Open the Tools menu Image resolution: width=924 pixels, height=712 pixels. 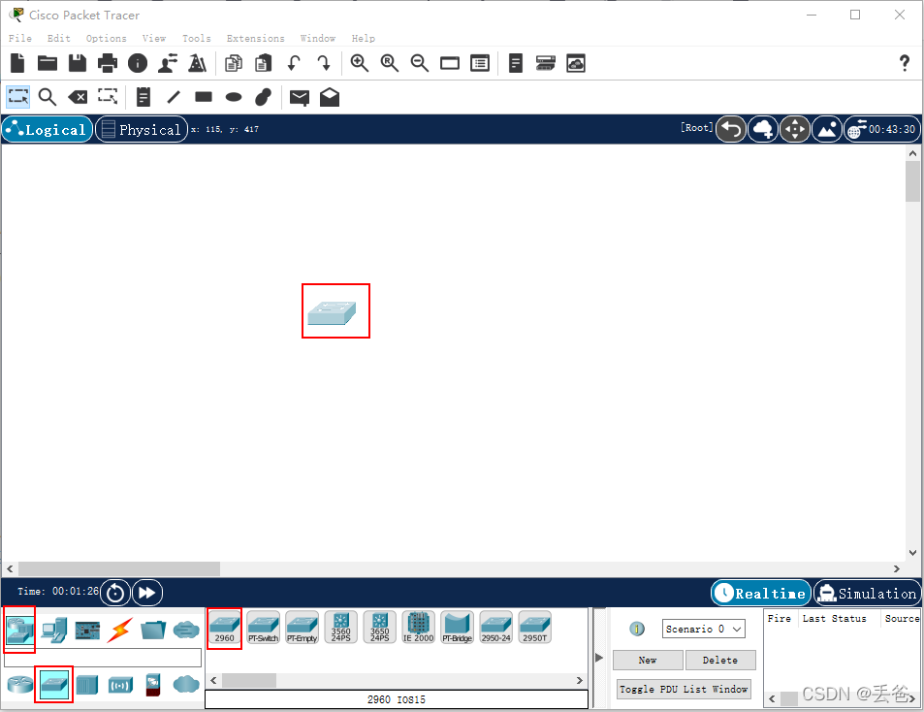tap(196, 38)
